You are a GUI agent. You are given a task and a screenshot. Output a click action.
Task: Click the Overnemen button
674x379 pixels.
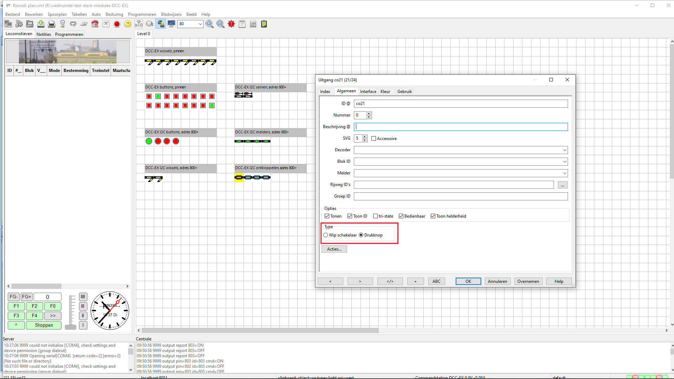tap(528, 281)
